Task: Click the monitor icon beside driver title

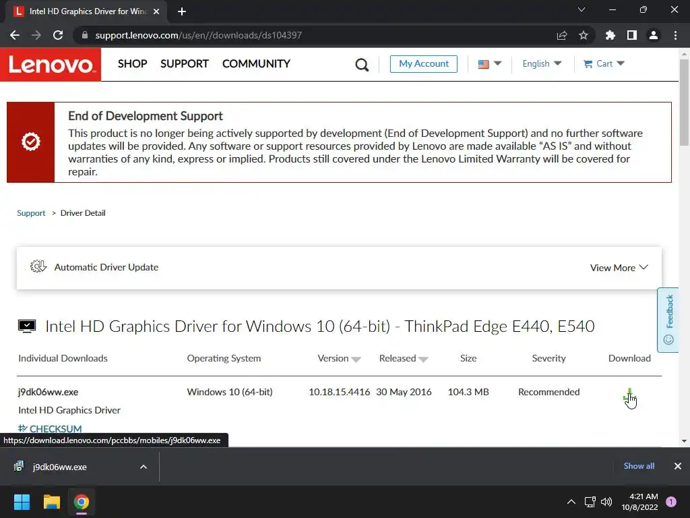Action: [27, 326]
